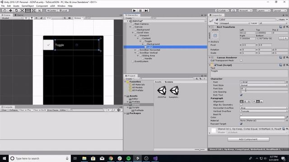Image resolution: width=289 pixels, height=162 pixels.
Task: Disable the Text (Script) component checkbox
Action: point(215,65)
